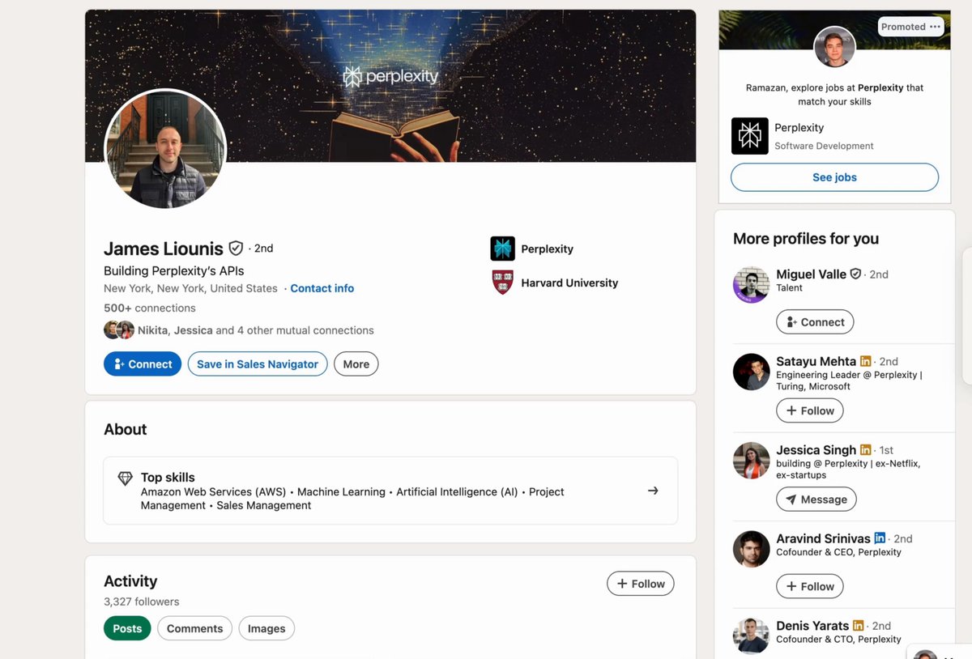Click the verification shield beside James Liounis
972x659 pixels.
pyautogui.click(x=236, y=248)
